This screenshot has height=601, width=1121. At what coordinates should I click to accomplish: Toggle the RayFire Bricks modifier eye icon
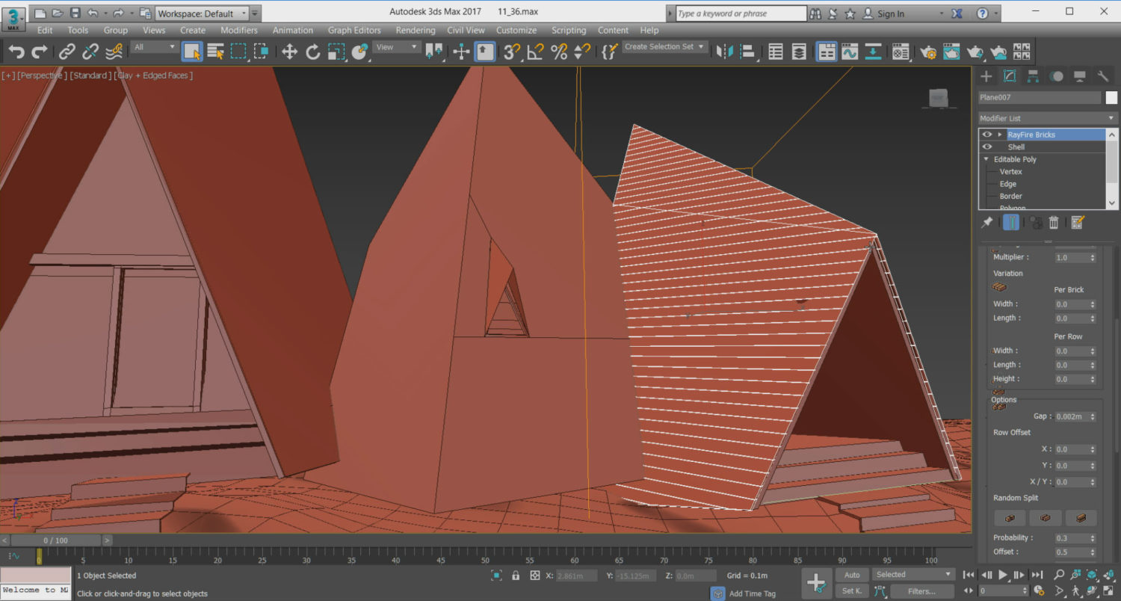click(986, 135)
